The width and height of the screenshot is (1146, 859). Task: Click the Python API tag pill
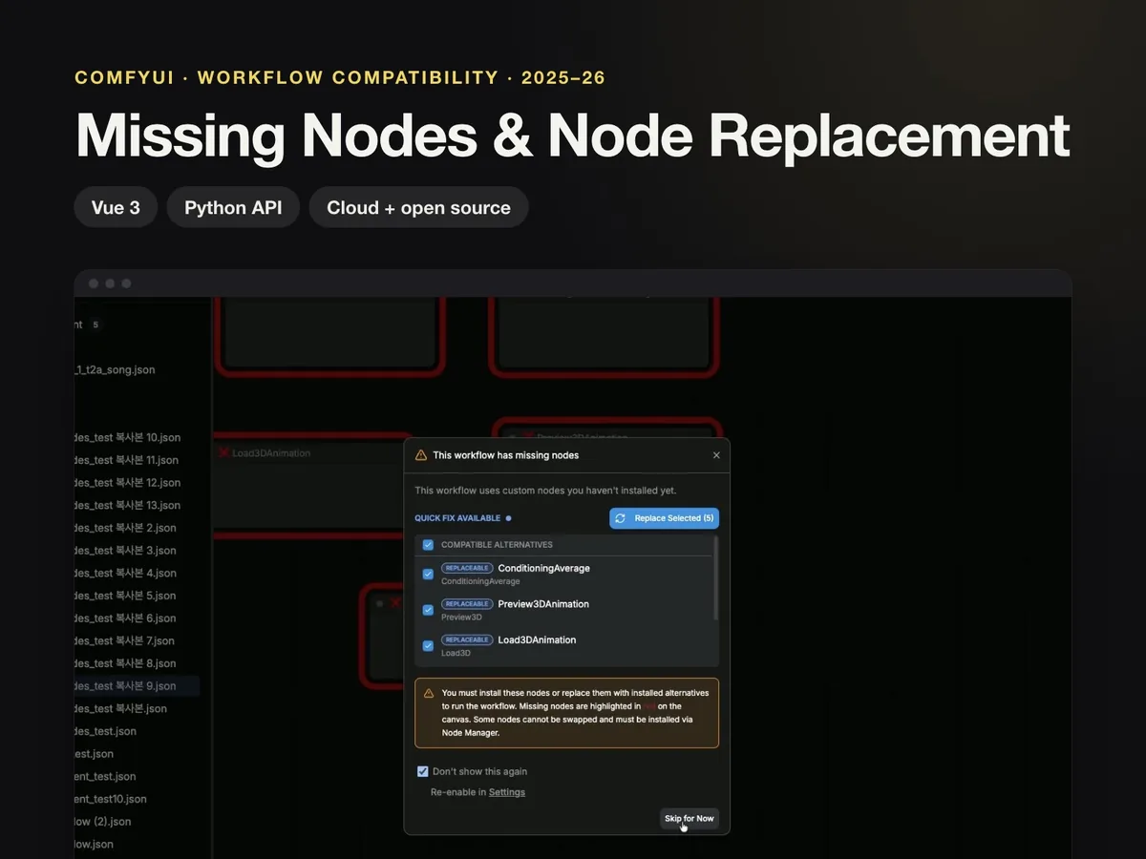[233, 207]
